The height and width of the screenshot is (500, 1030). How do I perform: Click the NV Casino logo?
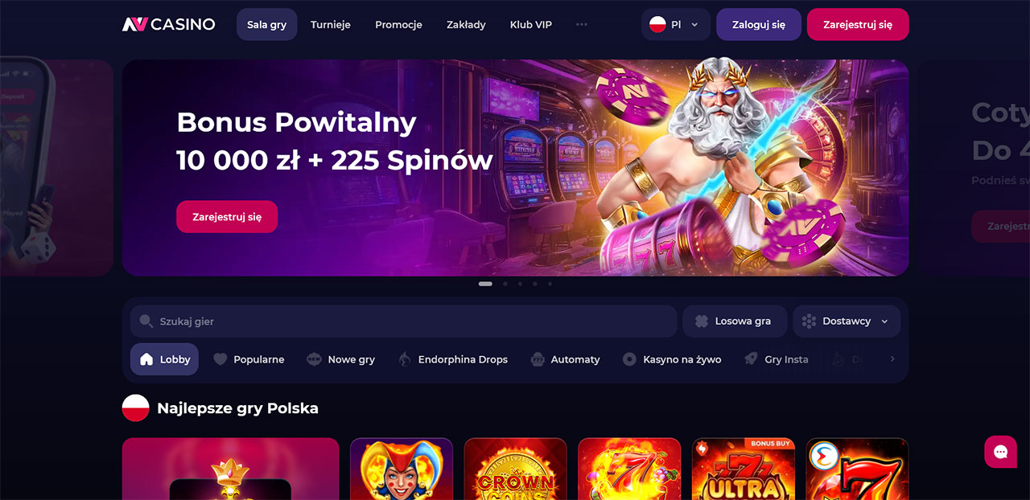pos(168,24)
